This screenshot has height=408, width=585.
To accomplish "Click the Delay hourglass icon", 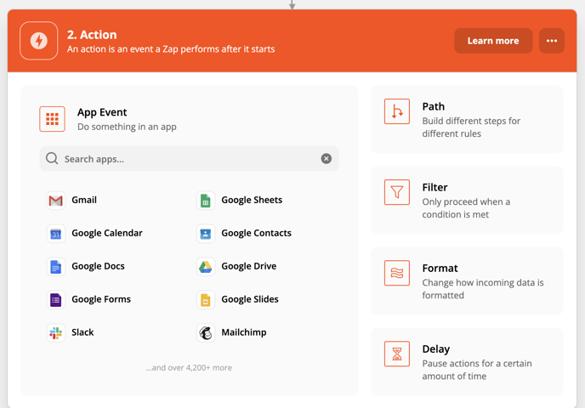I will (x=397, y=354).
